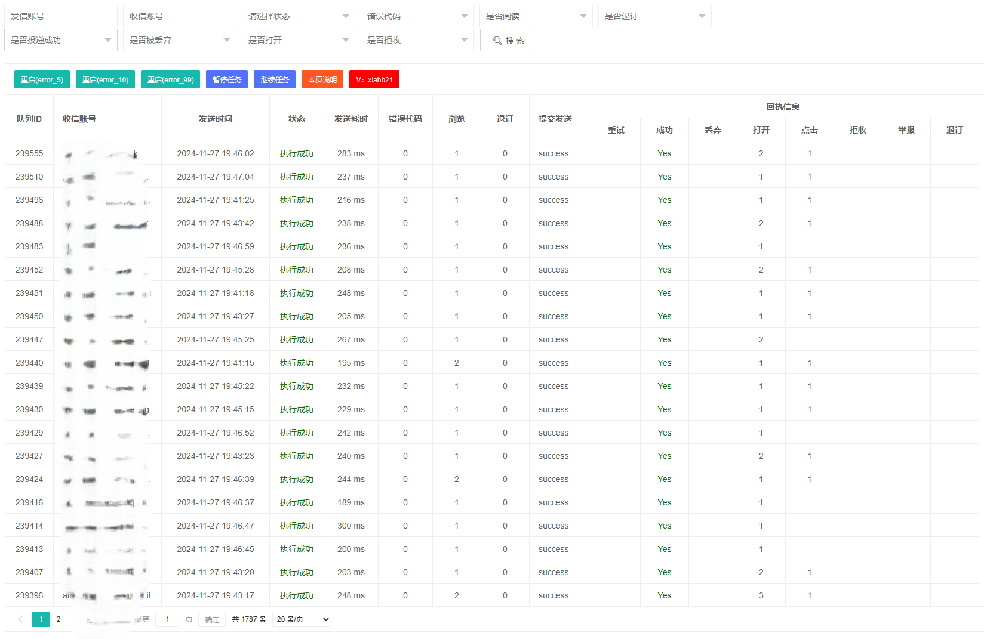984x639 pixels.
Task: Click the 丢弃 sub-column header
Action: pos(713,130)
